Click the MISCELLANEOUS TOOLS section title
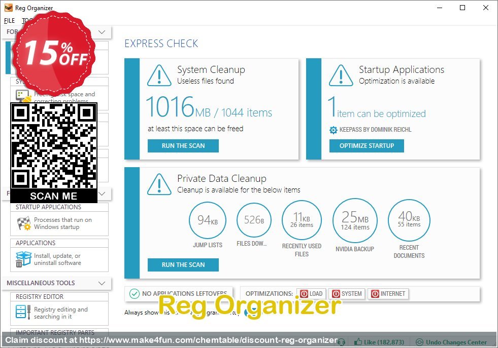Screen dimensions: 498x348 click(41, 283)
